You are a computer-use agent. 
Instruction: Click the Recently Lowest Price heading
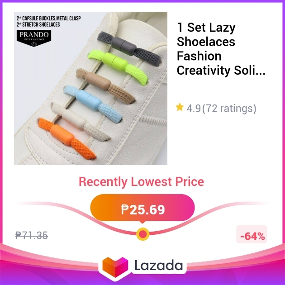pyautogui.click(x=142, y=182)
